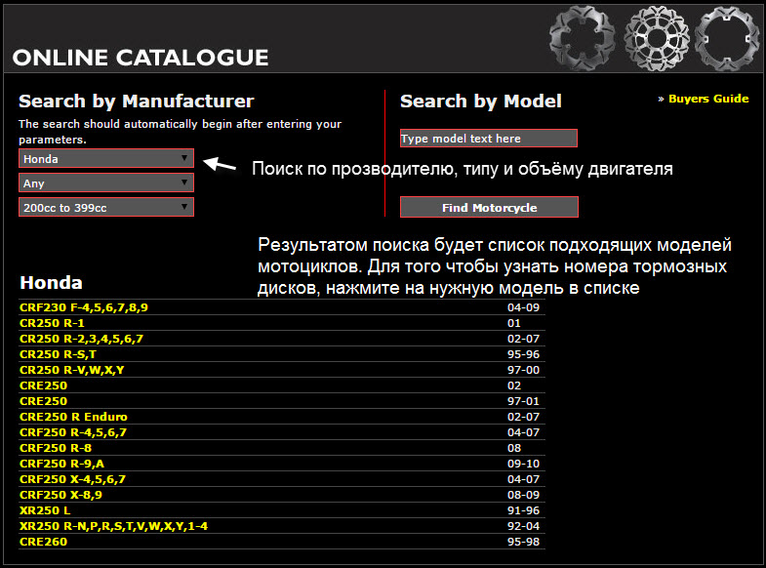Select CRE250 from years 97-01
The height and width of the screenshot is (568, 766).
44,401
